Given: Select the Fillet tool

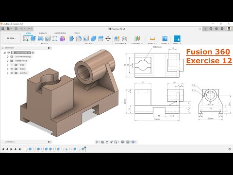Looking at the screenshot, I should (79, 38).
